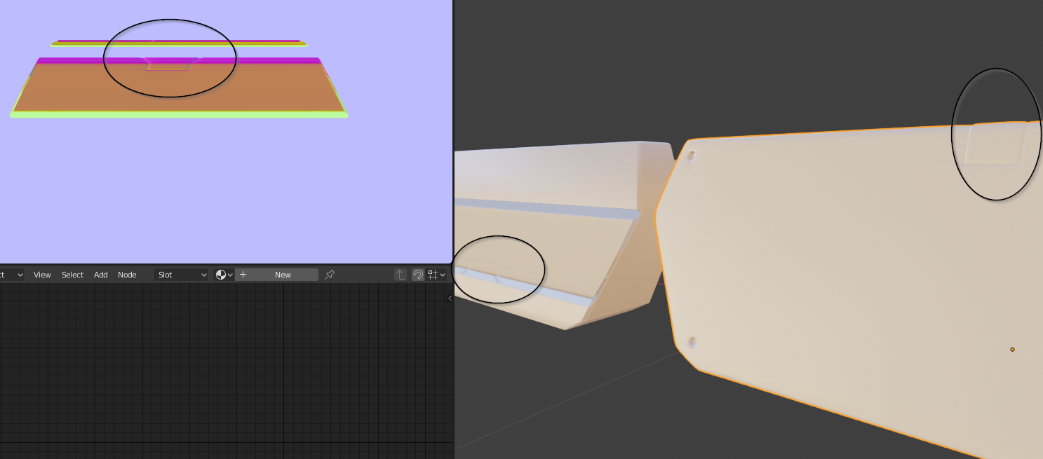
Task: Expand the snapping options chevron dropdown
Action: 443,275
